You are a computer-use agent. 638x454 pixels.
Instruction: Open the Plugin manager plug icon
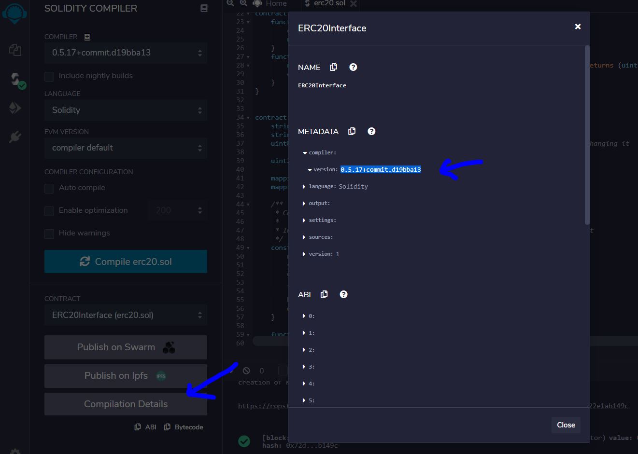coord(15,137)
